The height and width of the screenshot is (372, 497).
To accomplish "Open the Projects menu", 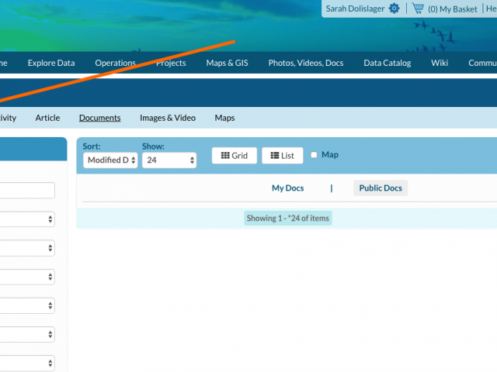I will click(x=171, y=63).
